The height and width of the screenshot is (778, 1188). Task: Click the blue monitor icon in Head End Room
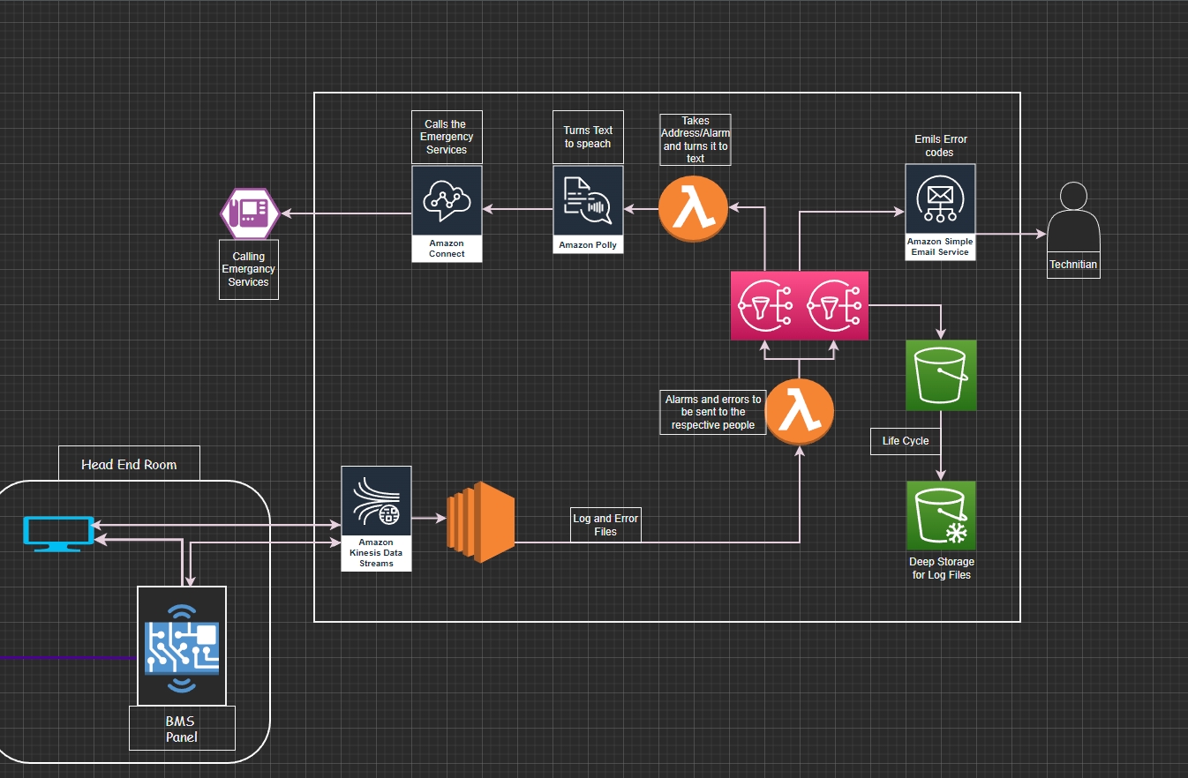(57, 534)
